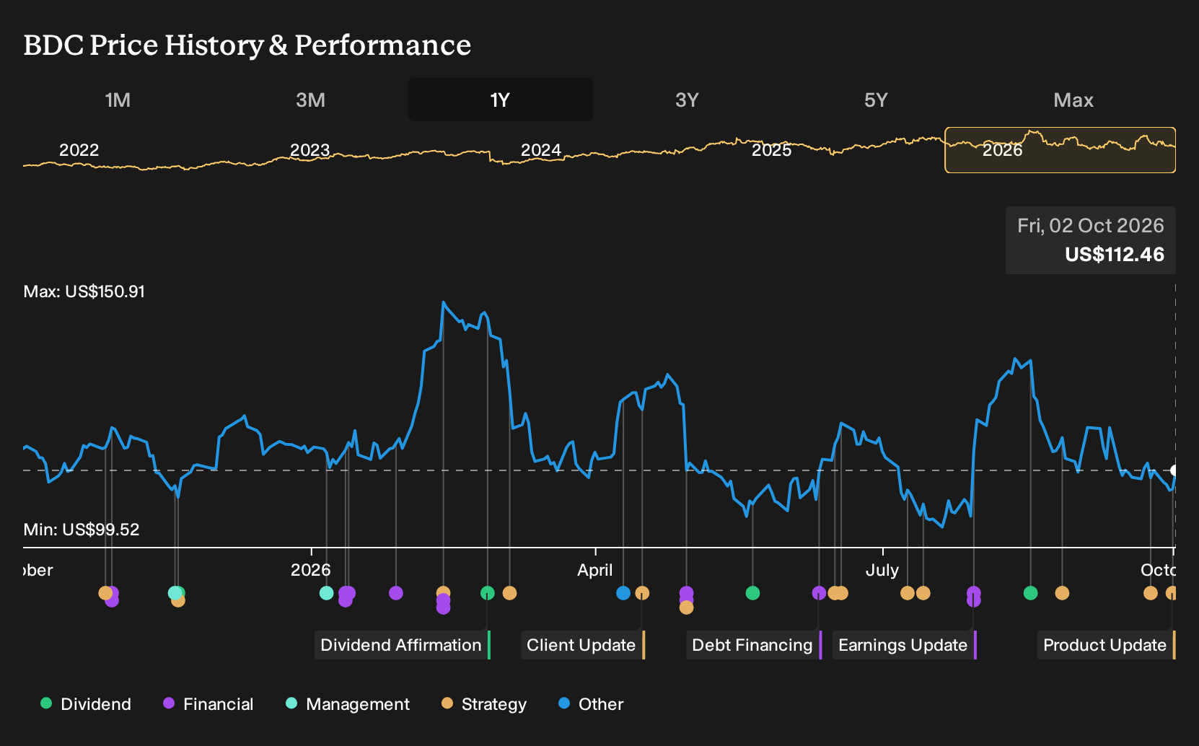
Task: Jump to 2024 on the overview timeline
Action: (x=540, y=150)
